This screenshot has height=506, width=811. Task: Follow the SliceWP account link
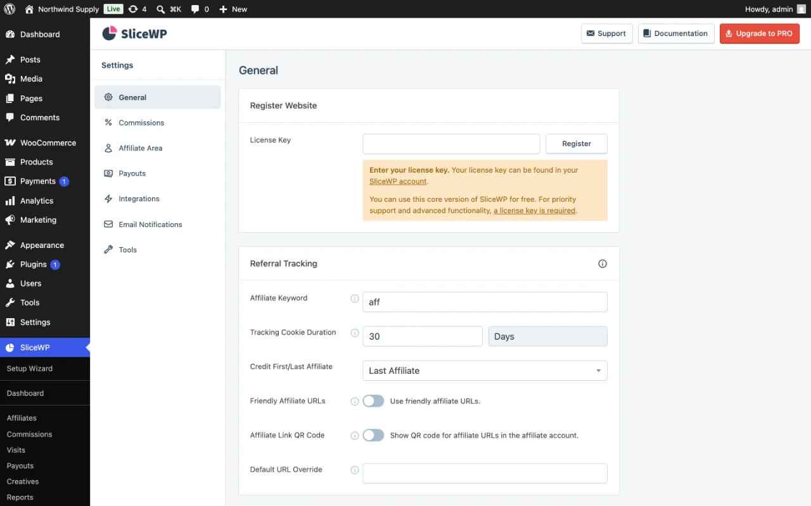pos(399,182)
